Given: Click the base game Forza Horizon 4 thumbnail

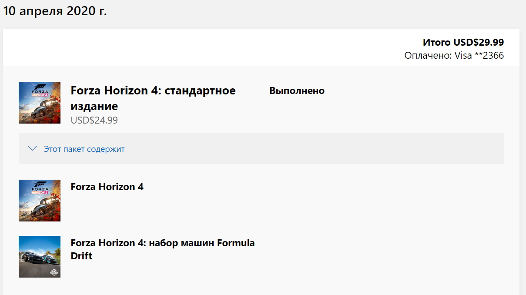Looking at the screenshot, I should click(x=40, y=201).
